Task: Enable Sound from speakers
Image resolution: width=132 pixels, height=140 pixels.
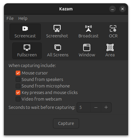Action: point(18,79)
